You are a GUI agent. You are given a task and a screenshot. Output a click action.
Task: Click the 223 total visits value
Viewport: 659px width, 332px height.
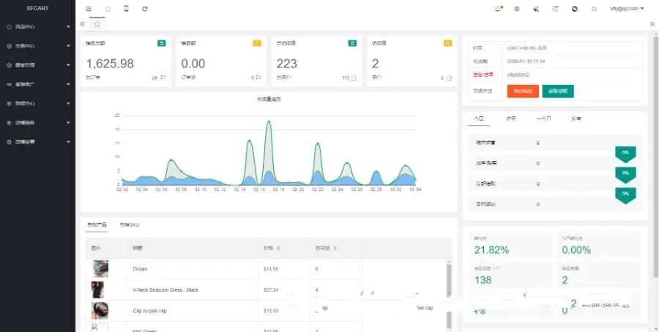[x=286, y=64]
